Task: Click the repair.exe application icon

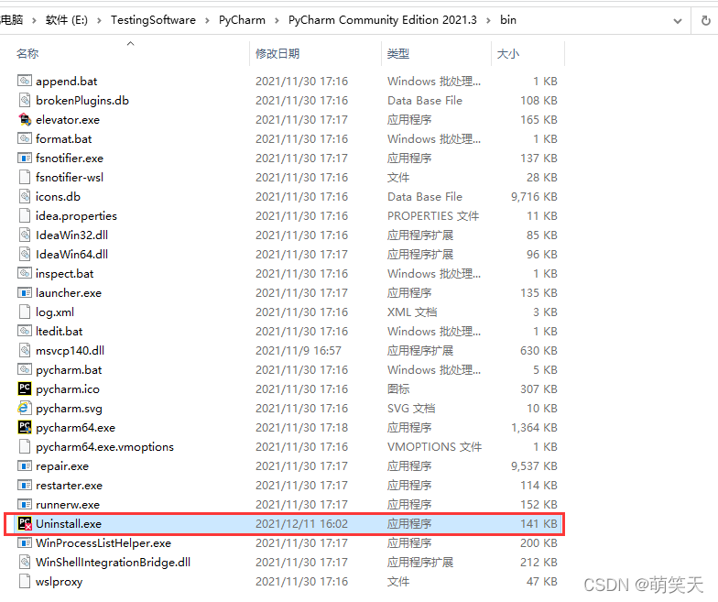Action: click(x=25, y=465)
